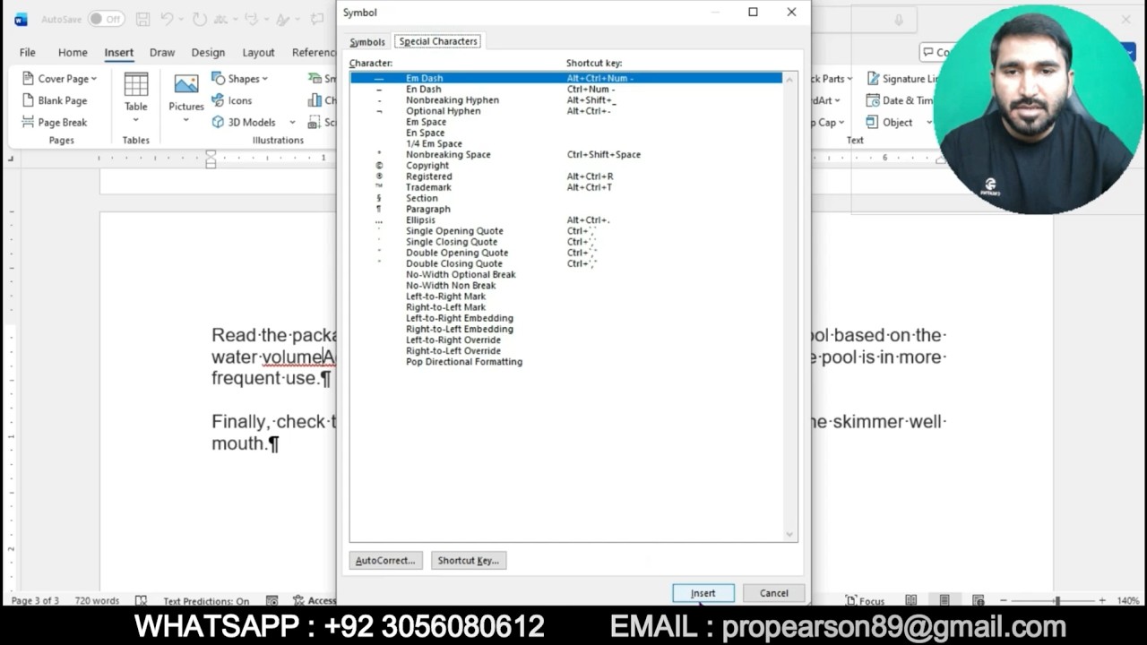Viewport: 1147px width, 645px height.
Task: Expand the Pictures dropdown arrow
Action: 186,119
